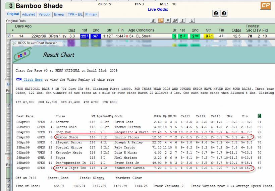Click the U running style button
The height and width of the screenshot is (191, 275).
(x=192, y=21)
